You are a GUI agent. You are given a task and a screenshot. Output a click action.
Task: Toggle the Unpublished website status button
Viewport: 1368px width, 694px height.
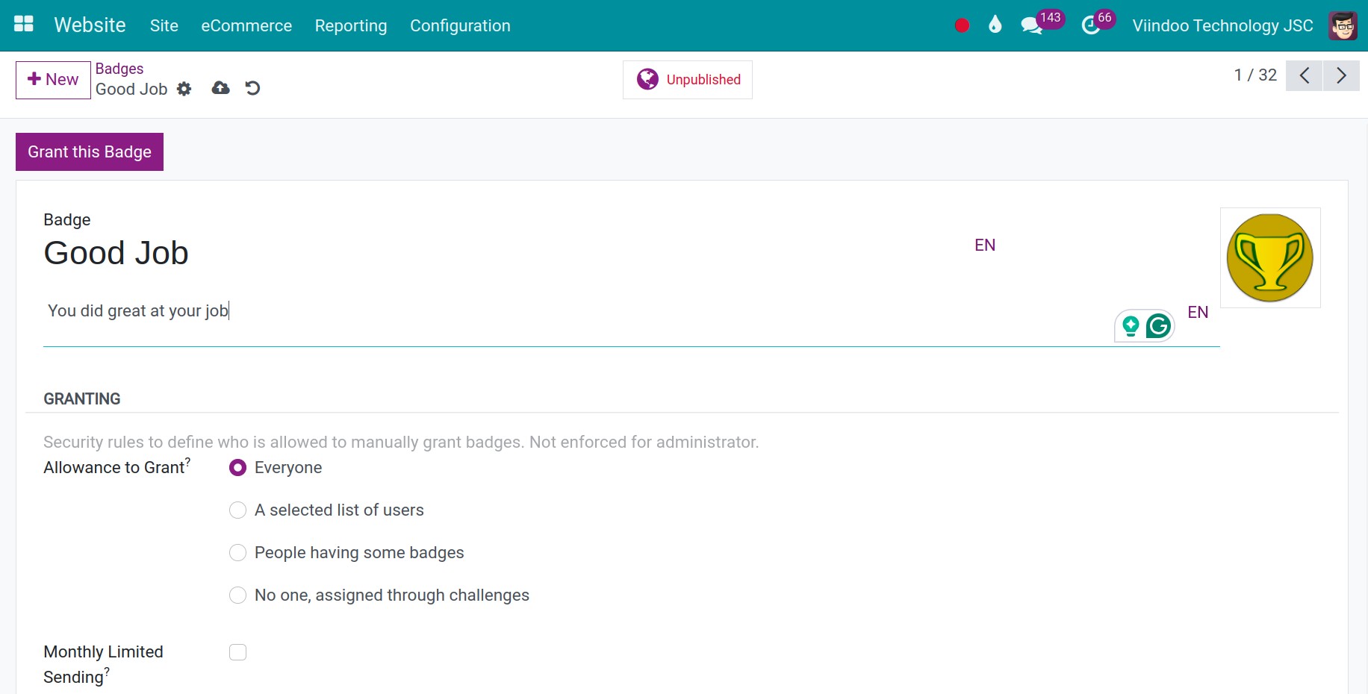point(688,80)
